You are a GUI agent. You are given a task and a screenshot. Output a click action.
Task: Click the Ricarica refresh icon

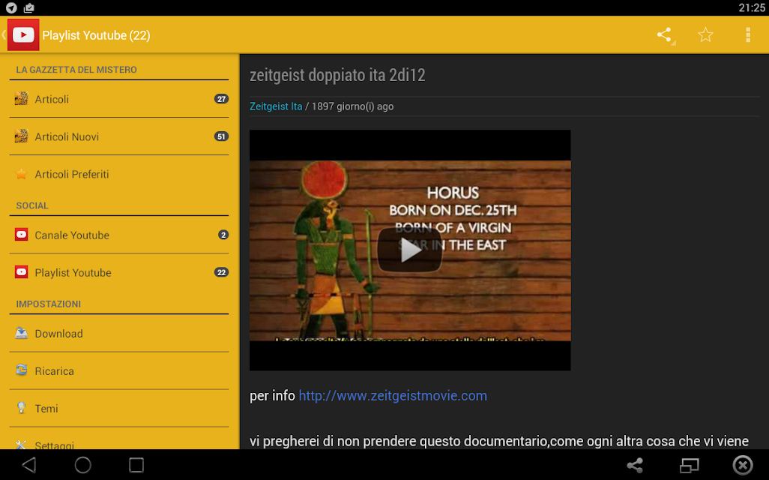pos(21,370)
